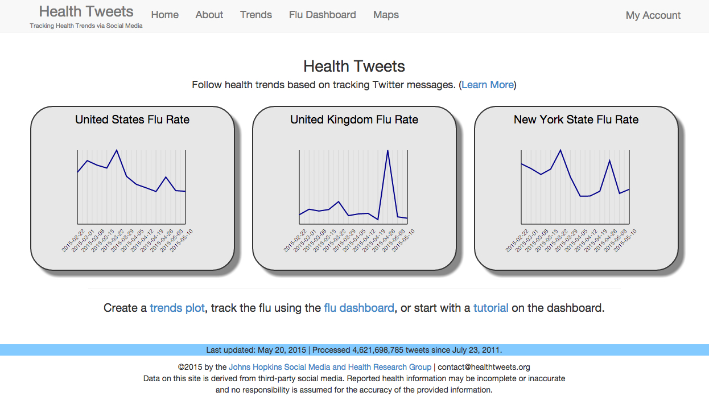Open the Home nav item

pyautogui.click(x=165, y=15)
